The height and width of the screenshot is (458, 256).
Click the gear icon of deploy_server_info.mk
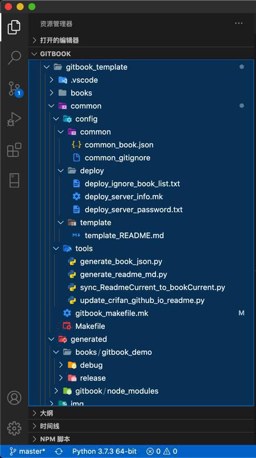77,196
